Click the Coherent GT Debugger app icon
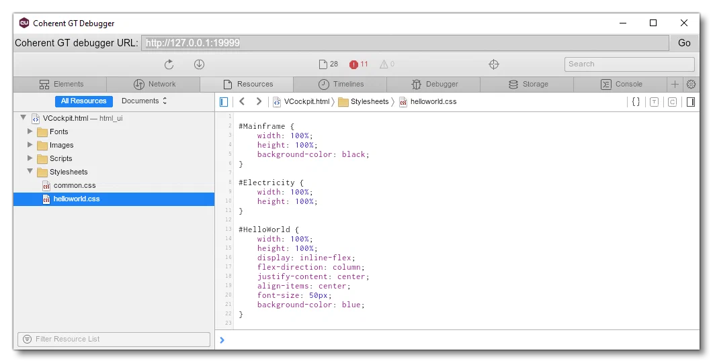This screenshot has width=713, height=363. (24, 23)
